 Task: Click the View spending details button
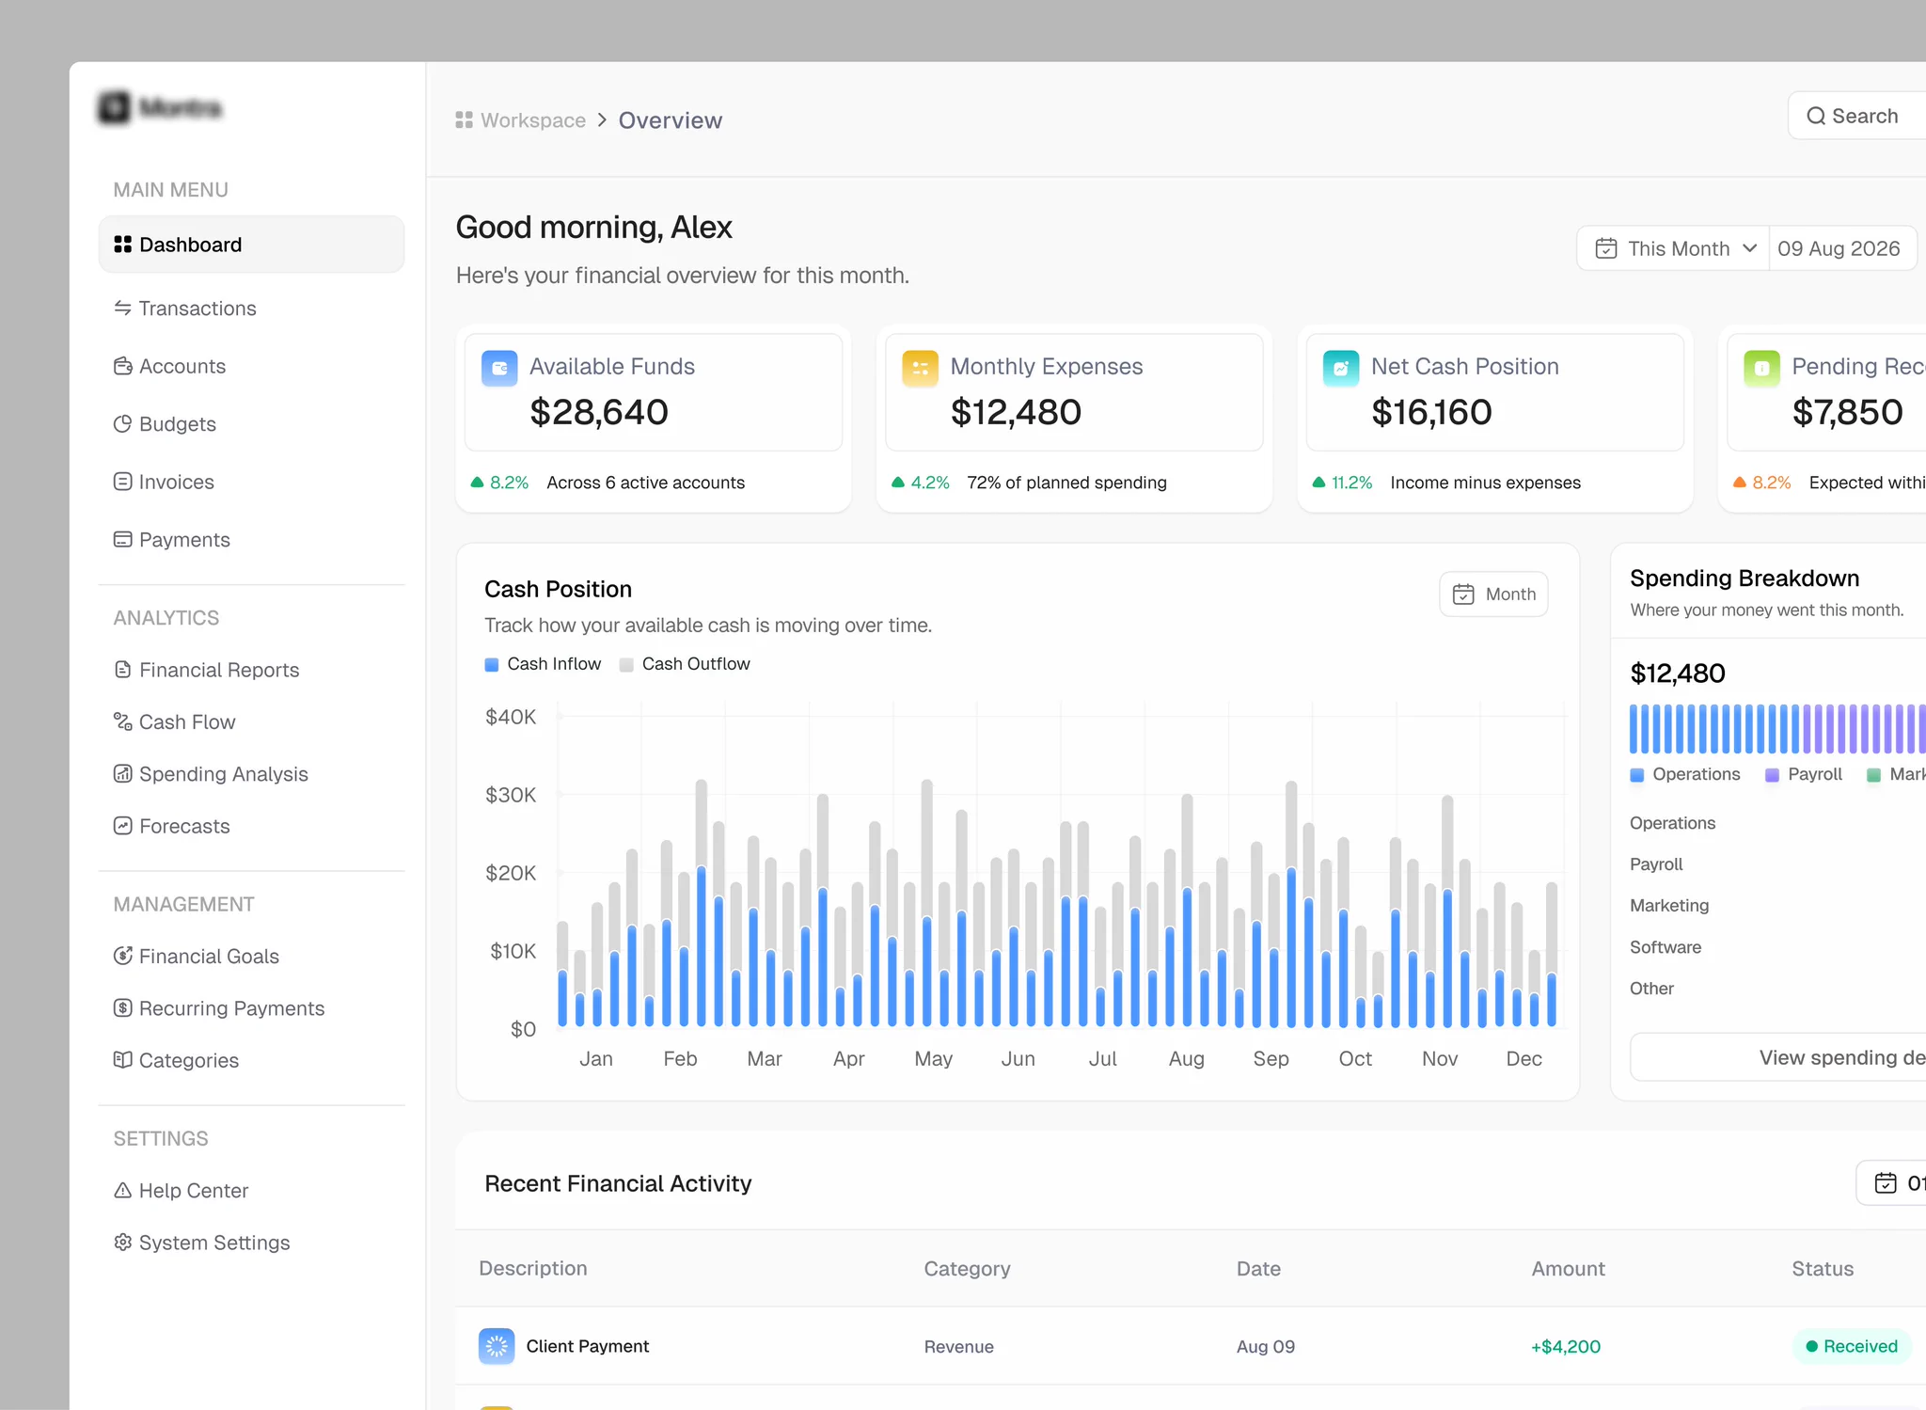pos(1778,1057)
